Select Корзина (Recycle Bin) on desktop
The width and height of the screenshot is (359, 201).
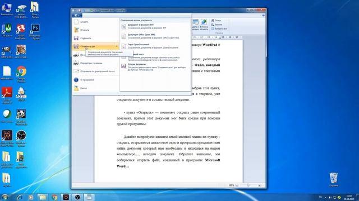coord(334,180)
